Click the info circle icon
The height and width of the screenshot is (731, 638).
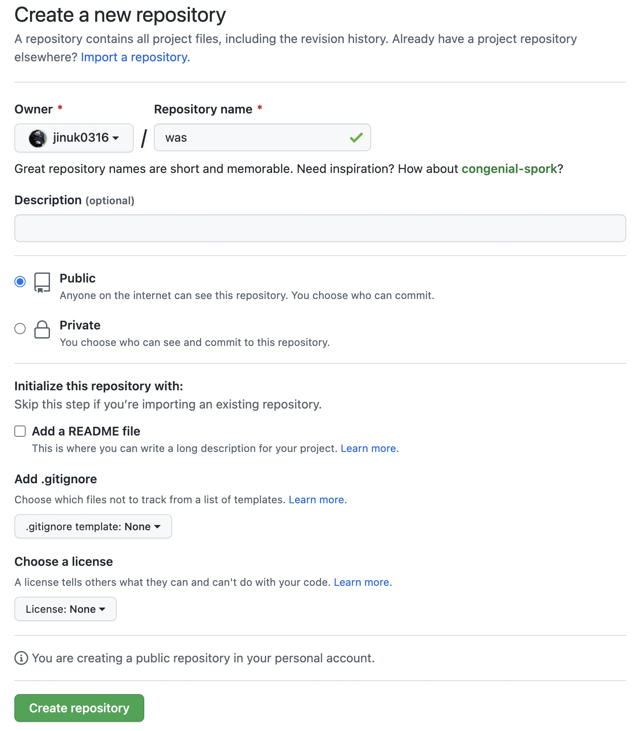pos(21,658)
